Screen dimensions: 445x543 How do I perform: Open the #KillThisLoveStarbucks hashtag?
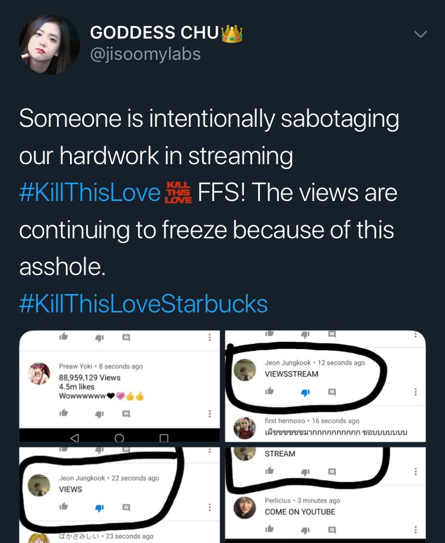[x=144, y=304]
